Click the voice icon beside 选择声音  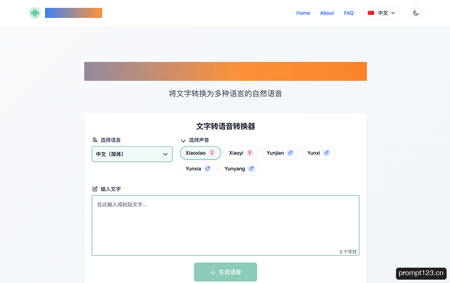[x=183, y=140]
